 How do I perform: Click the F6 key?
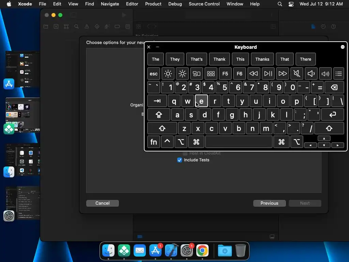pyautogui.click(x=239, y=74)
